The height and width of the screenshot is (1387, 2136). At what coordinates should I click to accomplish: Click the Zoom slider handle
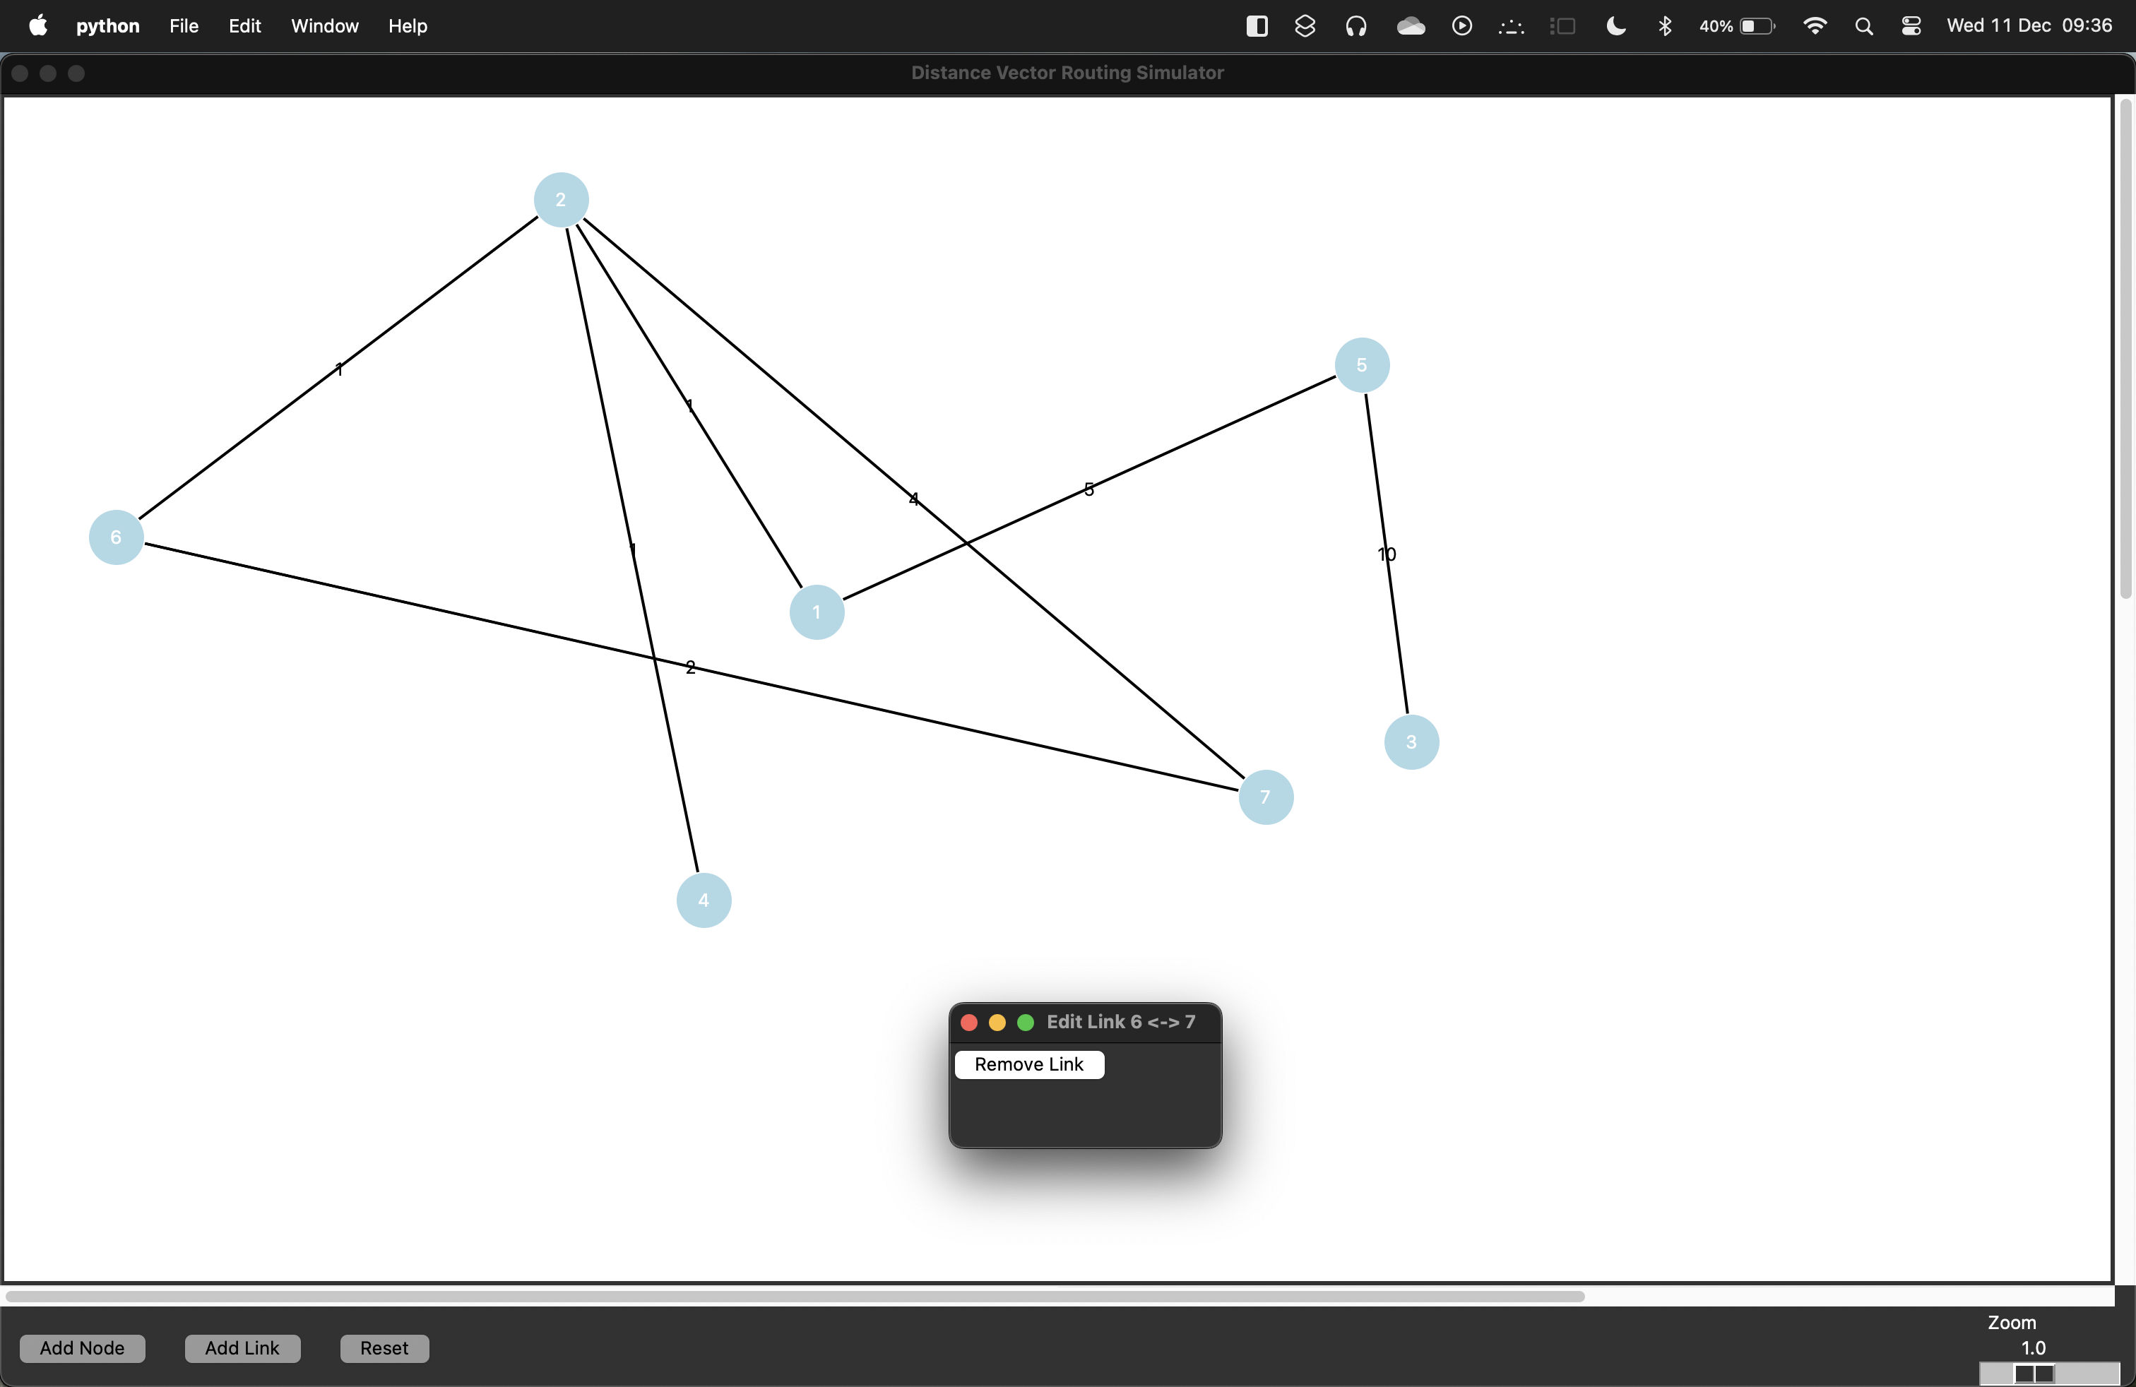coord(2034,1374)
